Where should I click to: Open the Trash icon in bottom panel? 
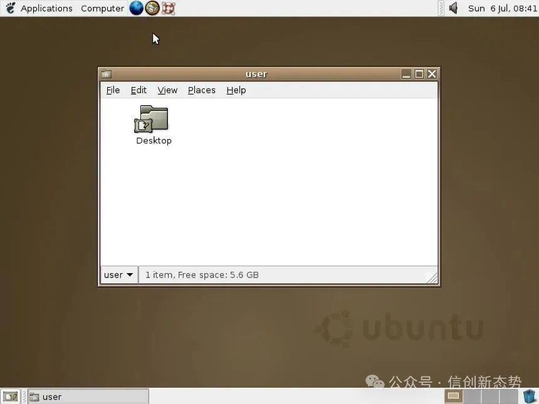(x=529, y=396)
